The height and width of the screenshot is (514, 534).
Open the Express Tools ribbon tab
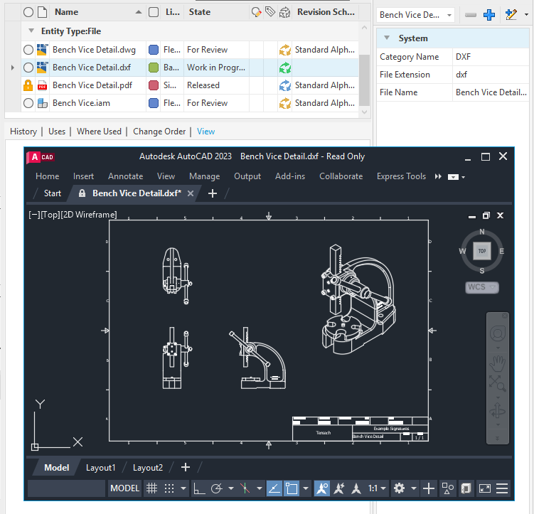coord(401,176)
